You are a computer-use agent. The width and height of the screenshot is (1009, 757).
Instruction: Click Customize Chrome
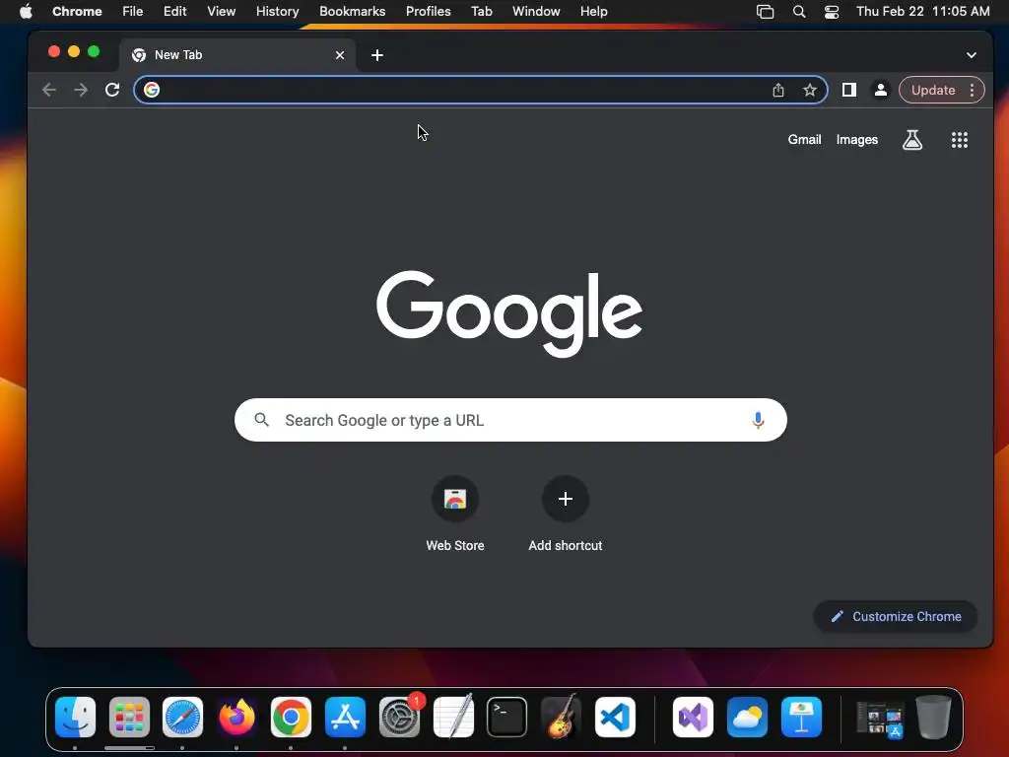pos(896,616)
